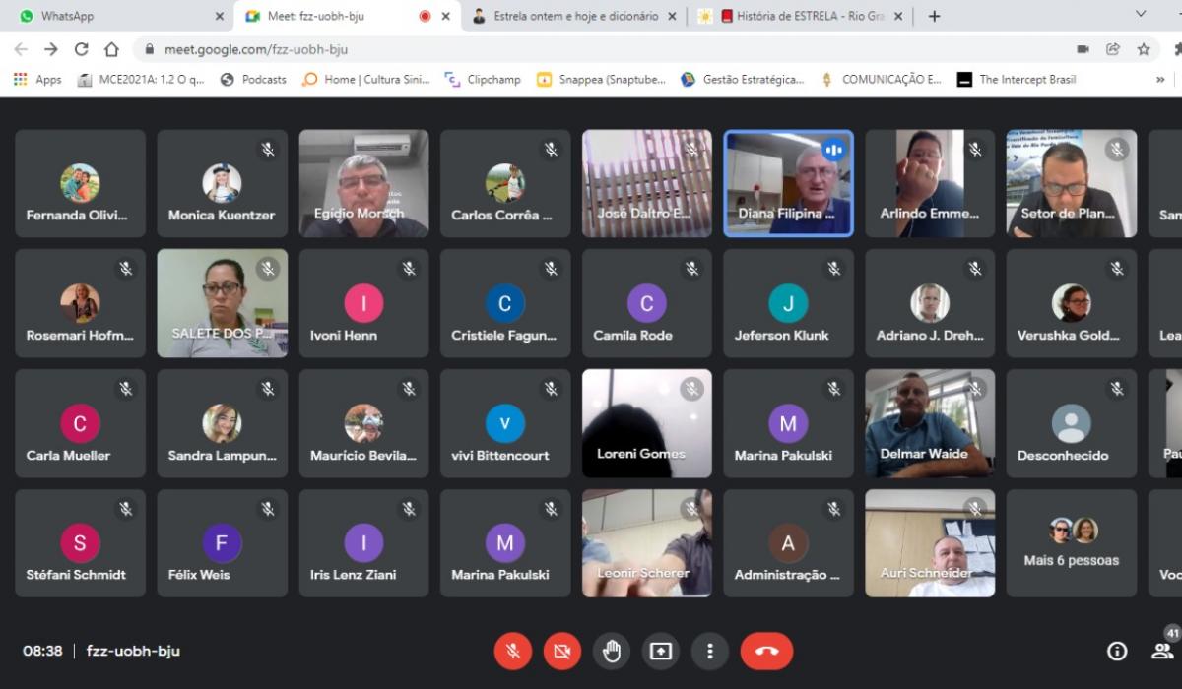Show the participants list icon
Viewport: 1182px width, 689px height.
coord(1162,651)
